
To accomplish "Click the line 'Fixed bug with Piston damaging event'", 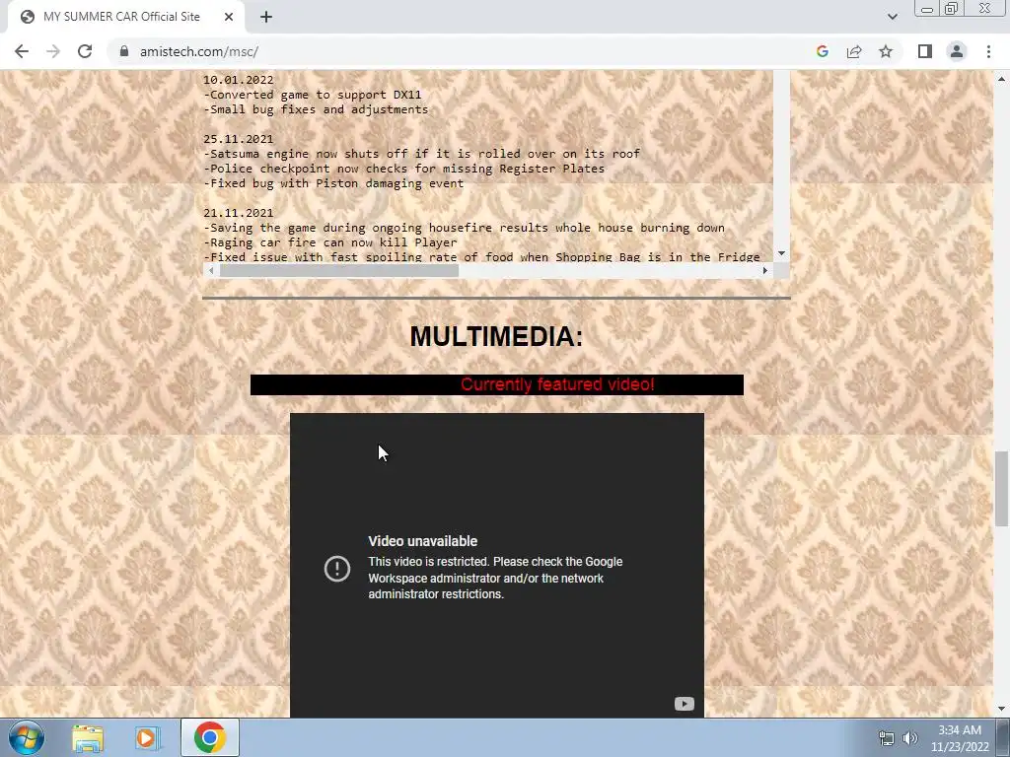I will tap(333, 183).
